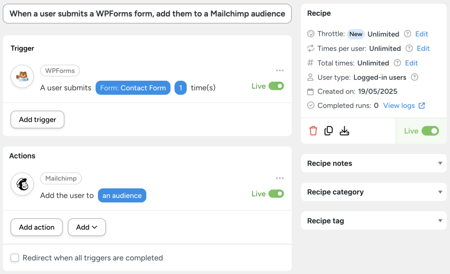Open the Mailchimp action ellipsis menu
Viewport: 450px width, 274px height.
tap(280, 178)
